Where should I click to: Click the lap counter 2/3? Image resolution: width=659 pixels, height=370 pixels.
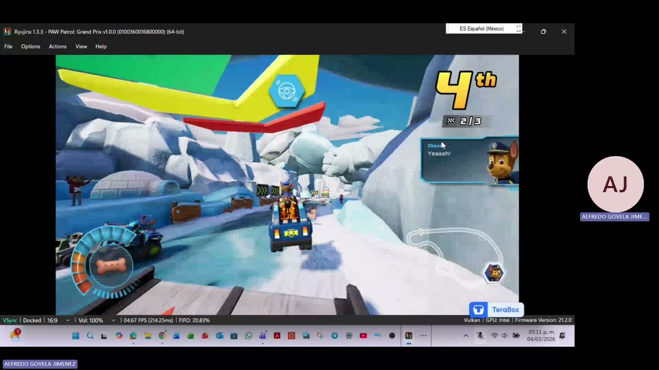464,121
